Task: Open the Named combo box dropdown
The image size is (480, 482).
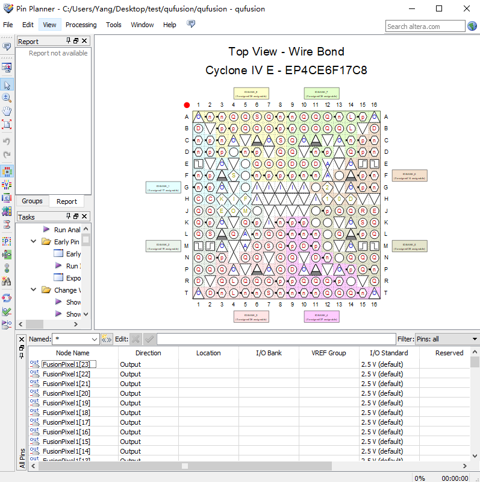Action: 95,340
